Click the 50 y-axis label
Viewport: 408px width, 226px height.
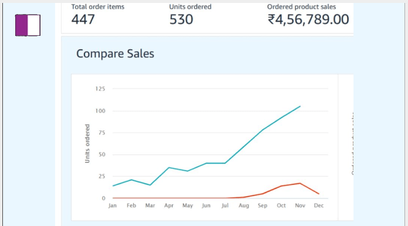(x=101, y=154)
